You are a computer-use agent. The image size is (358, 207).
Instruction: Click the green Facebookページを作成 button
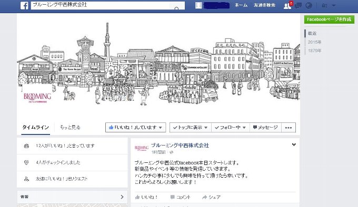[329, 19]
